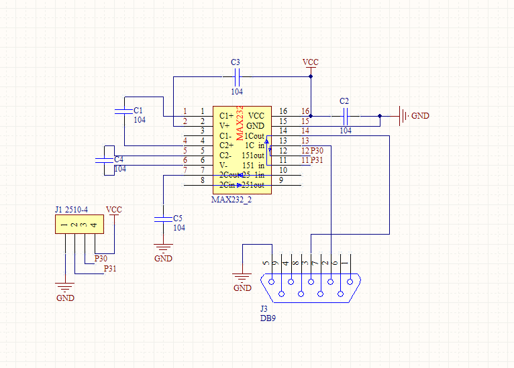Click the '1Cout' pin name inside the chip
Viewport: 514px width, 368px height.
[x=254, y=136]
